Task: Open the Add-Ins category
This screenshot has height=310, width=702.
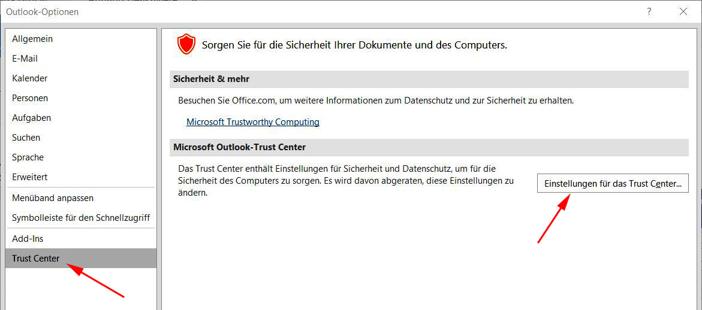Action: pos(28,239)
